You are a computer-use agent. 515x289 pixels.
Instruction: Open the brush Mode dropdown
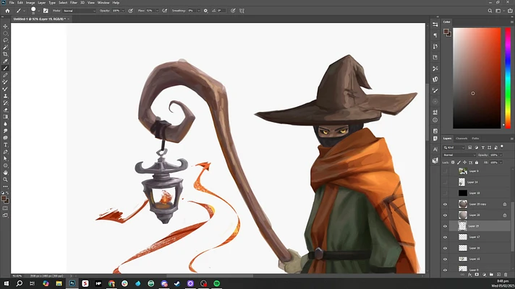[x=79, y=11]
